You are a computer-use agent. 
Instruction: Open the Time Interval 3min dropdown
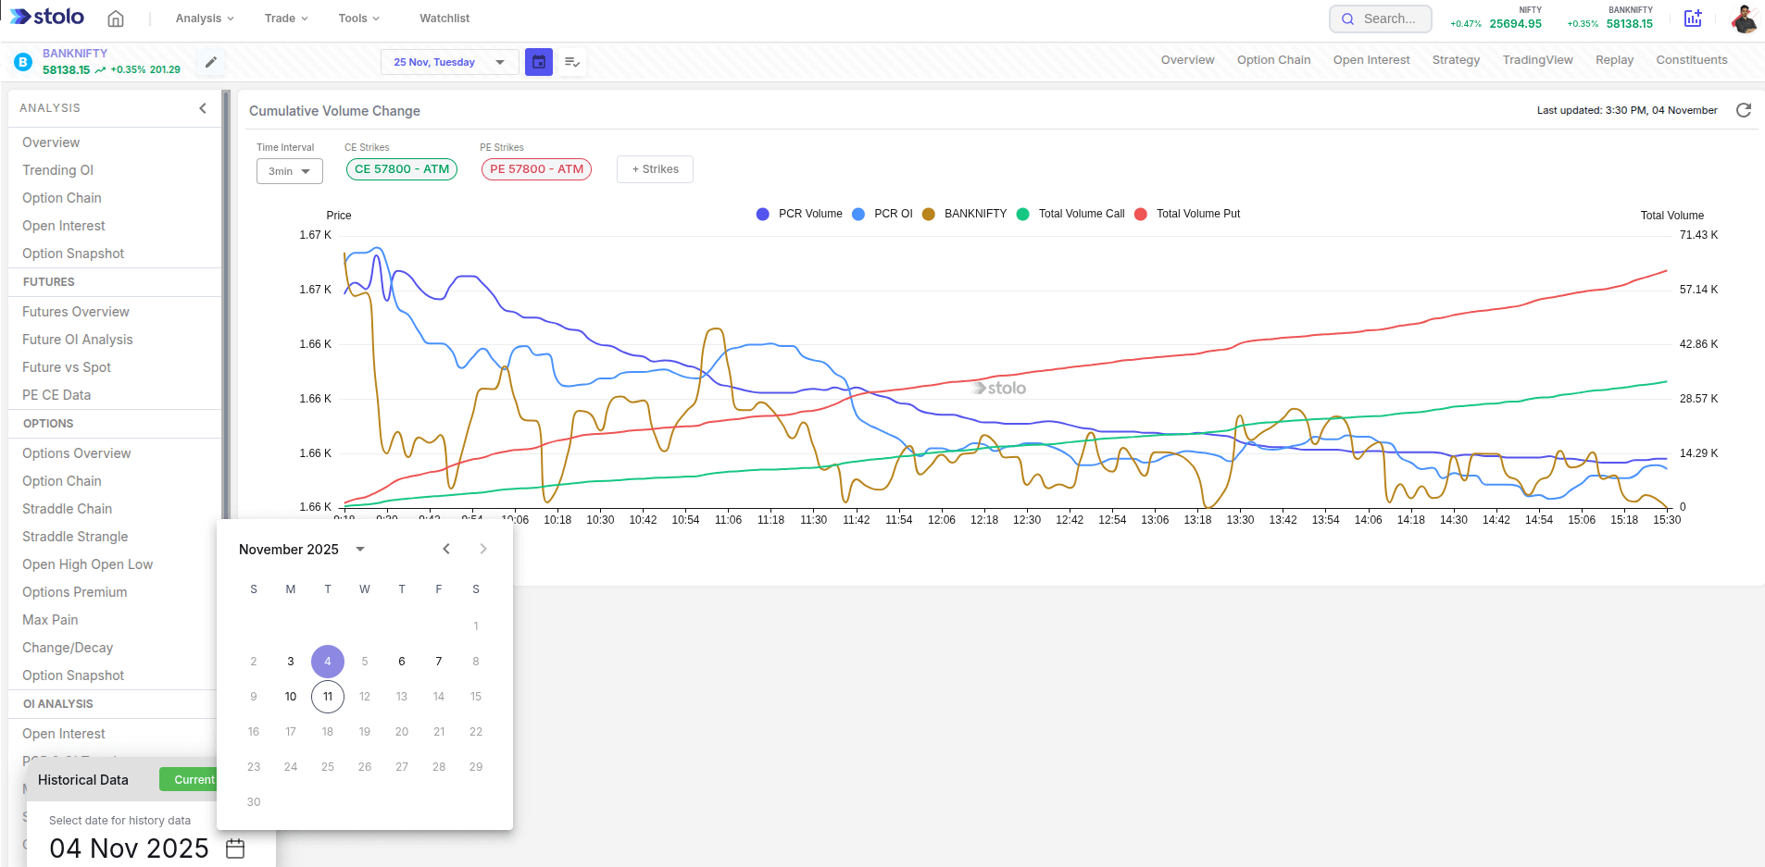click(288, 170)
